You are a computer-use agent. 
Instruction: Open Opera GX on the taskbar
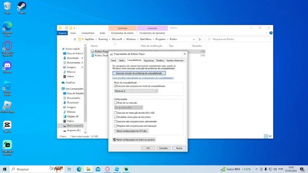click(x=107, y=169)
